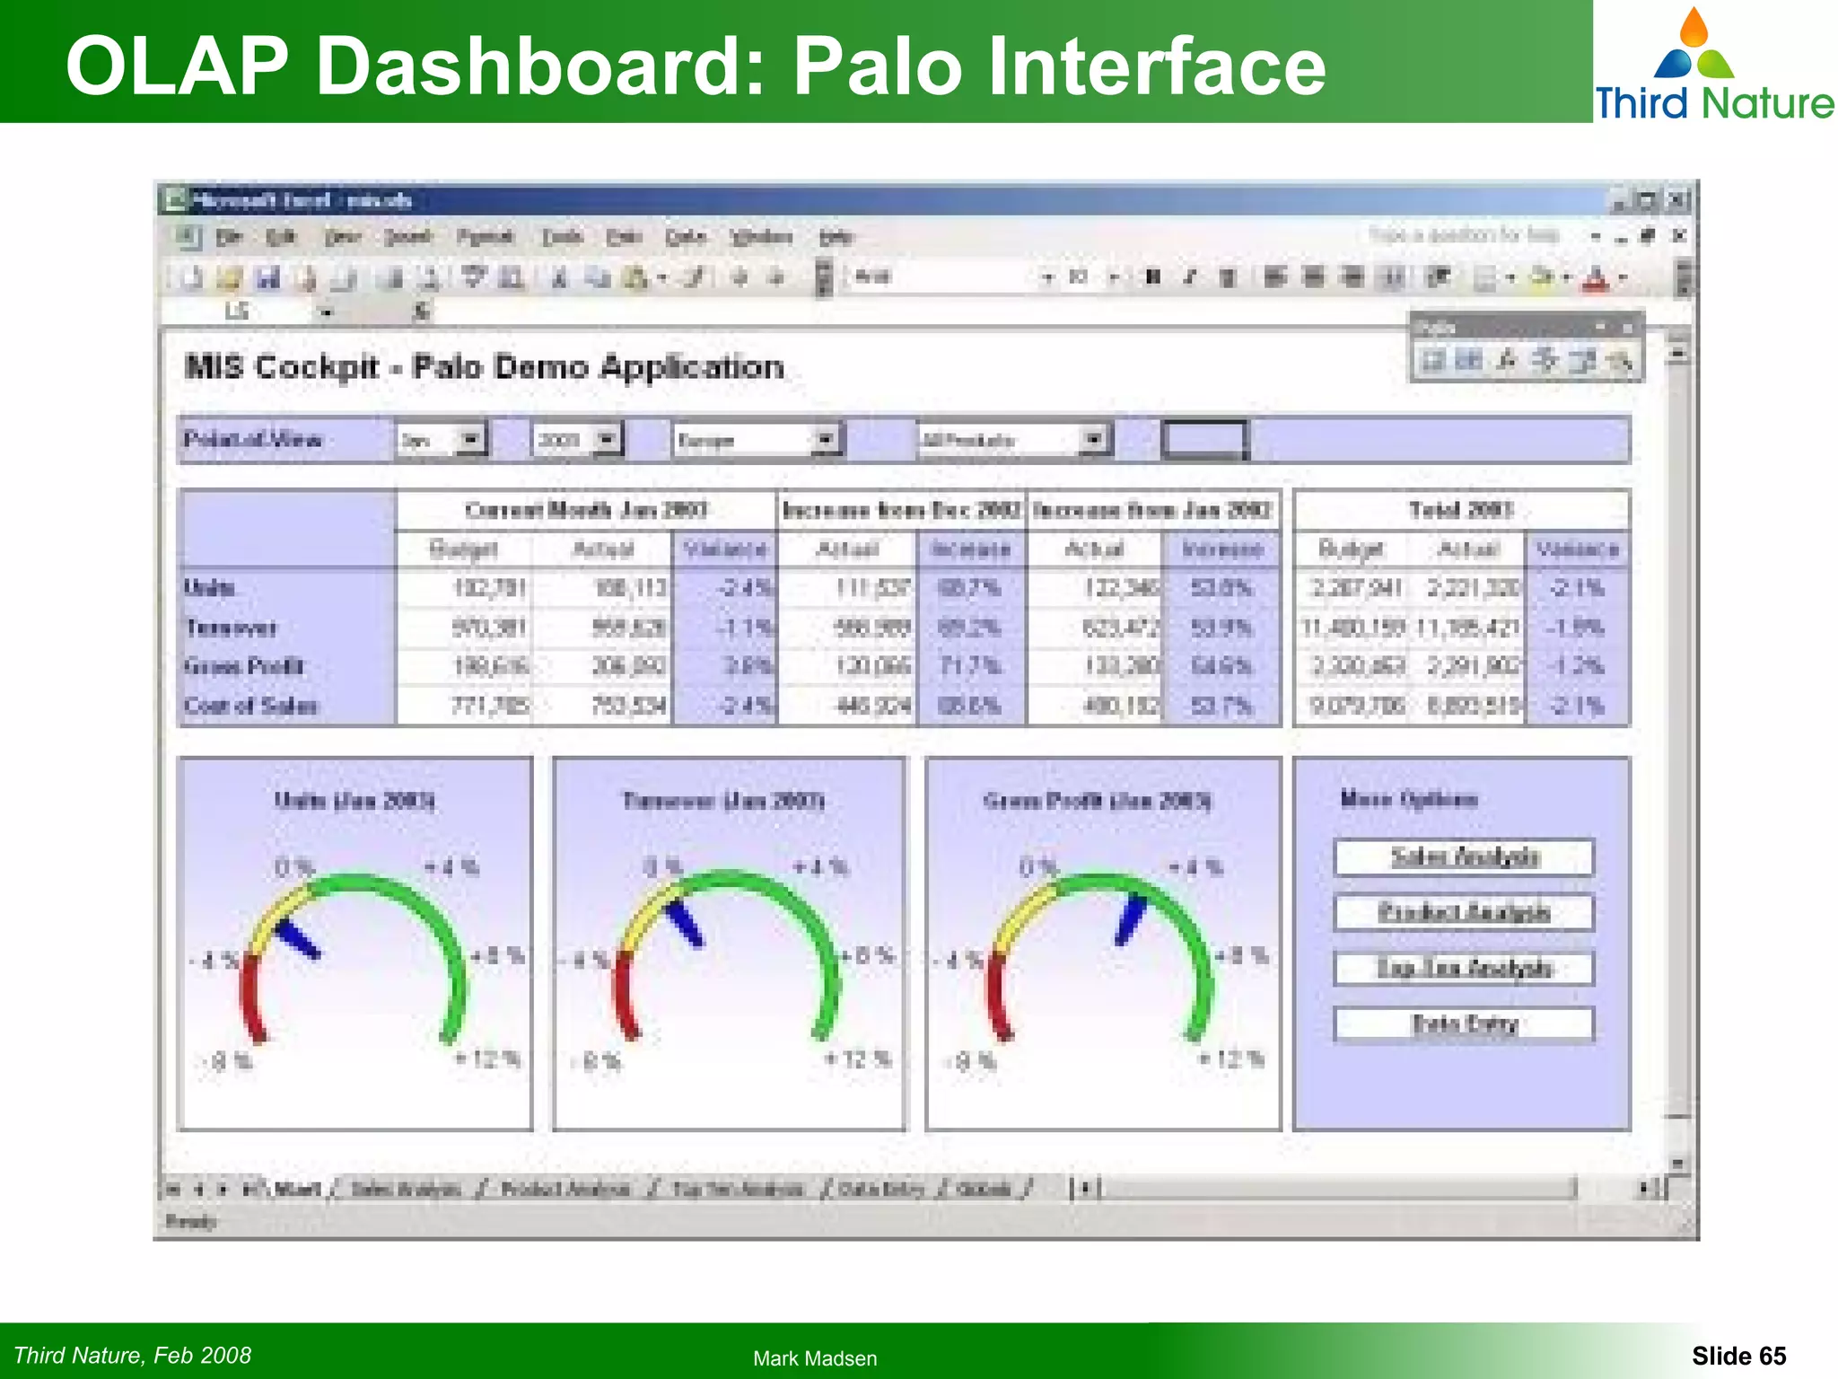Click the New workbook toolbar icon

pos(192,278)
